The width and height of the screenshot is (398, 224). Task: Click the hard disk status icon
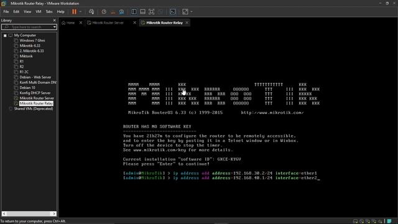[356, 222]
